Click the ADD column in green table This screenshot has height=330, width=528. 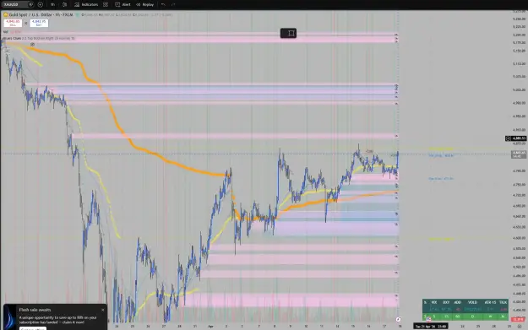tap(458, 302)
